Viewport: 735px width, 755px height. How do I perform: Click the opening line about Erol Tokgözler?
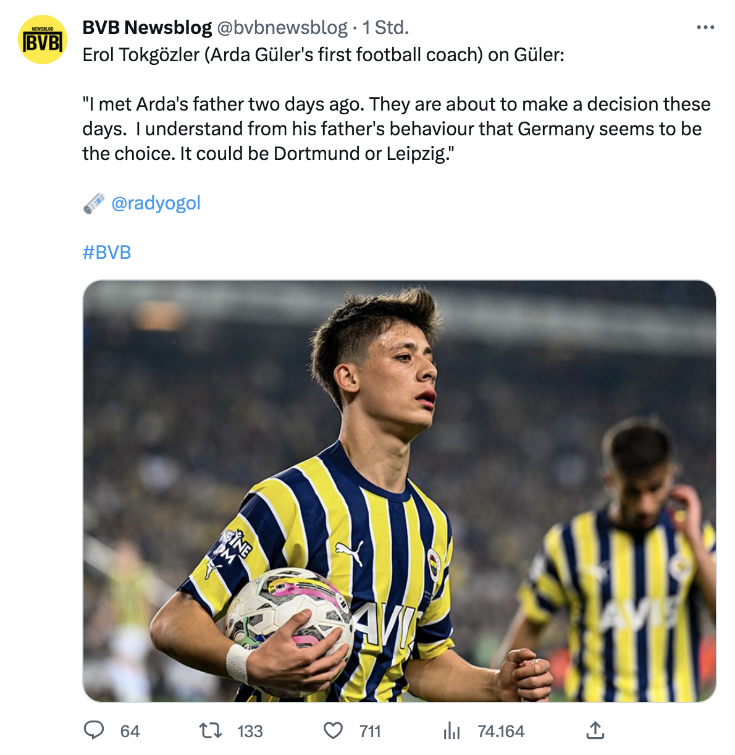[x=323, y=54]
